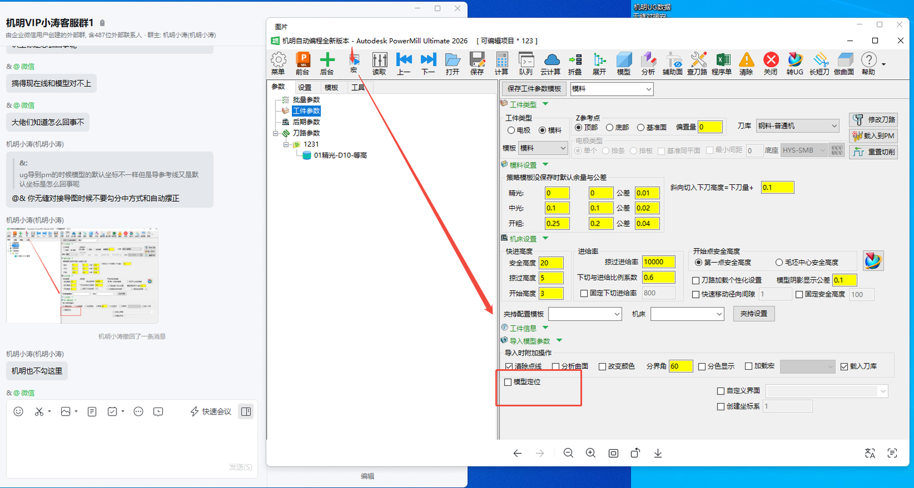Toggle the chat side panel icon
The height and width of the screenshot is (488, 914).
pos(246,412)
